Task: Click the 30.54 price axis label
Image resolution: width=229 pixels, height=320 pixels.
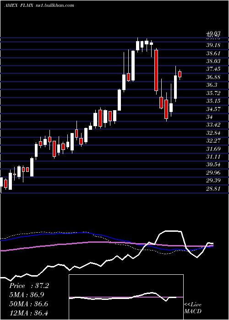Action: [213, 165]
